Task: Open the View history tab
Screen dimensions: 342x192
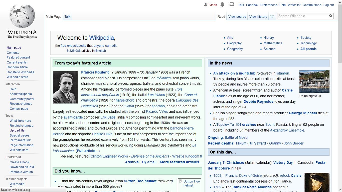Action: 258,17
